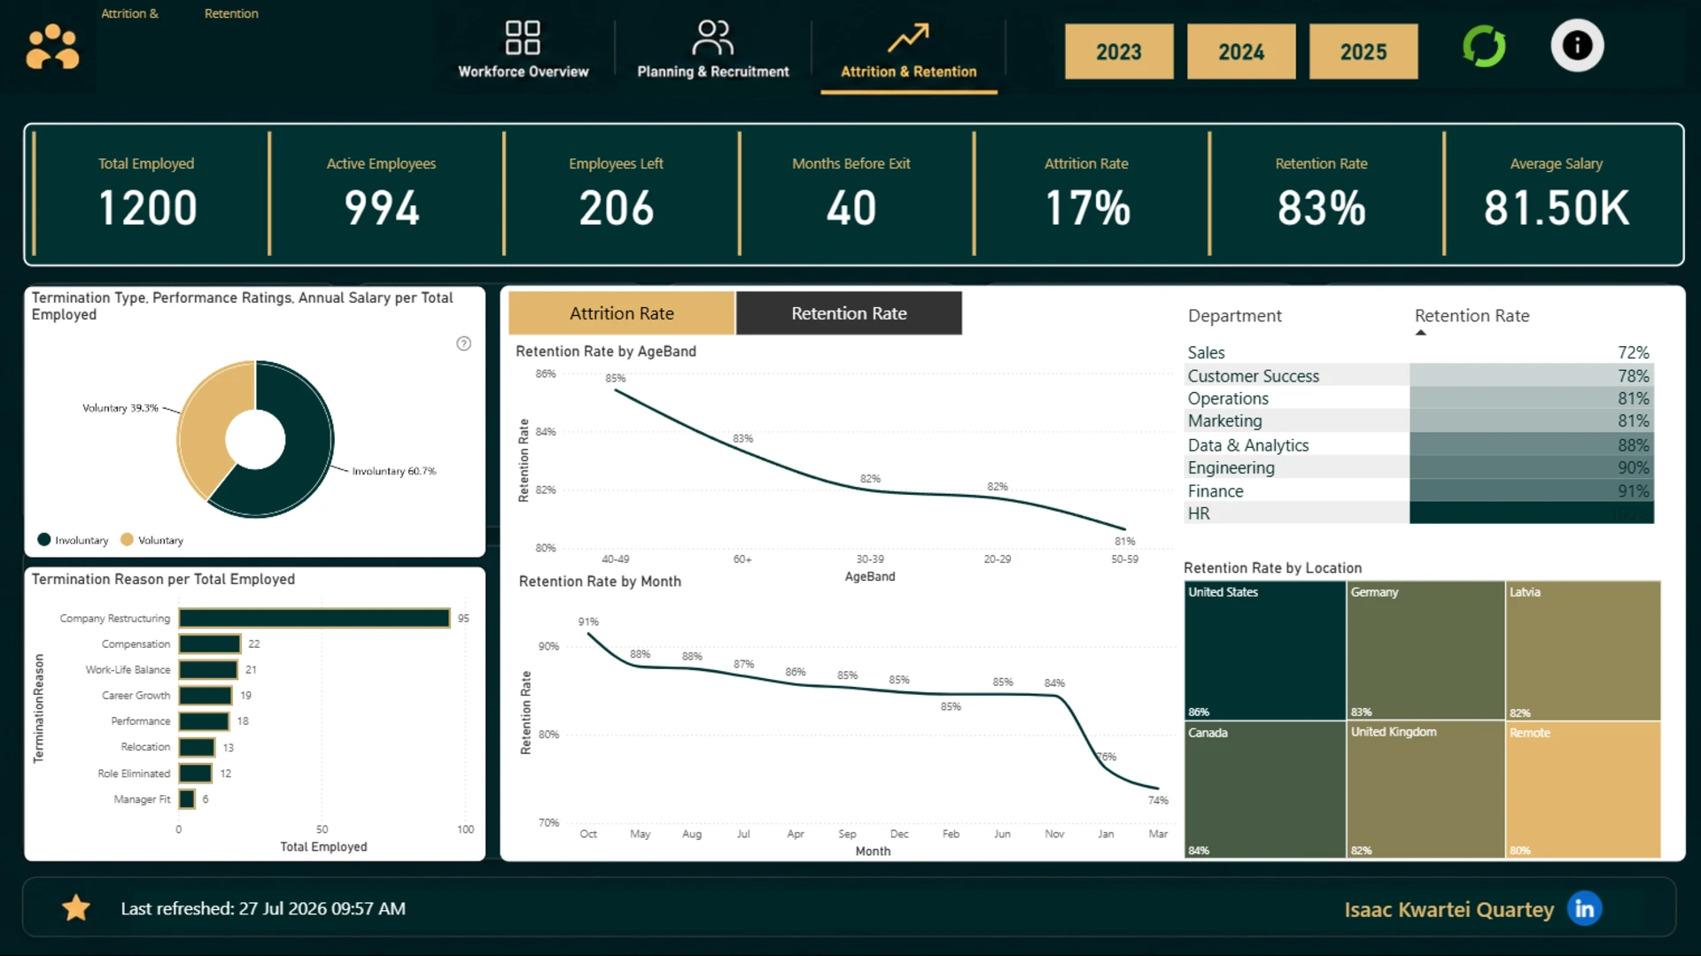The height and width of the screenshot is (956, 1701).
Task: Click the gold star icon in footer
Action: click(76, 908)
